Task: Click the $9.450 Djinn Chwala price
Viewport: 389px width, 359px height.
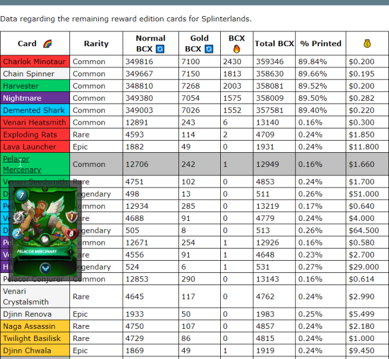Action: pos(361,351)
